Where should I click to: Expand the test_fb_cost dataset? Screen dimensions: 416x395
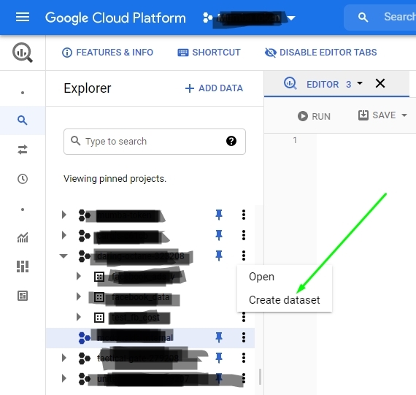(x=79, y=317)
